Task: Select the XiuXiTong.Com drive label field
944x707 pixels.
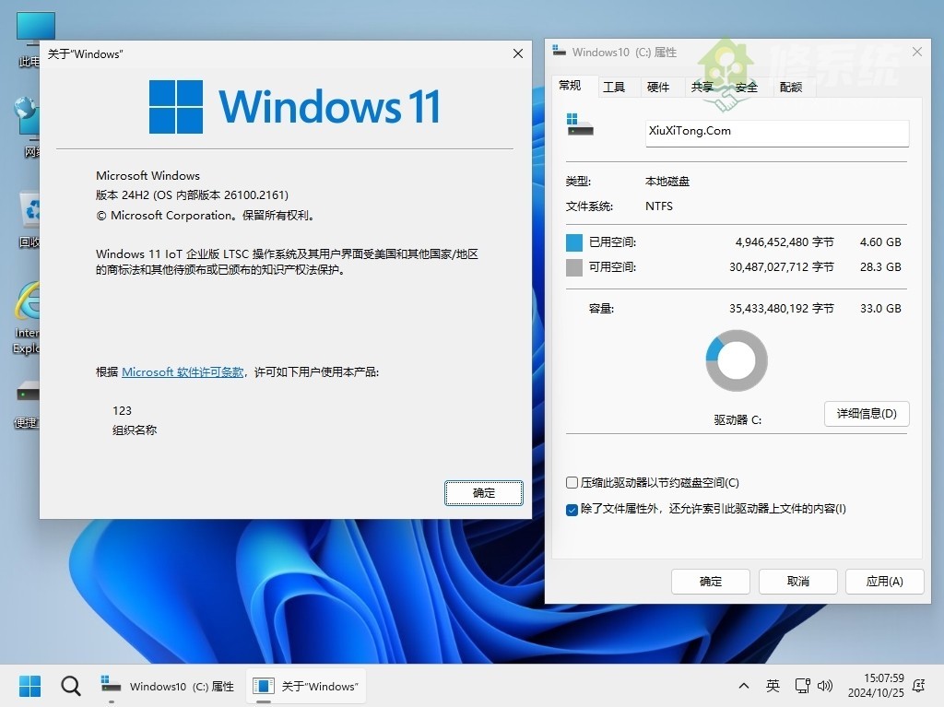Action: coord(777,132)
